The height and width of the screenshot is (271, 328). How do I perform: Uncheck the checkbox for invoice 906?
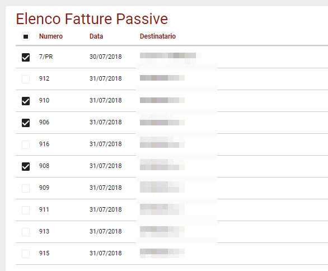point(26,123)
